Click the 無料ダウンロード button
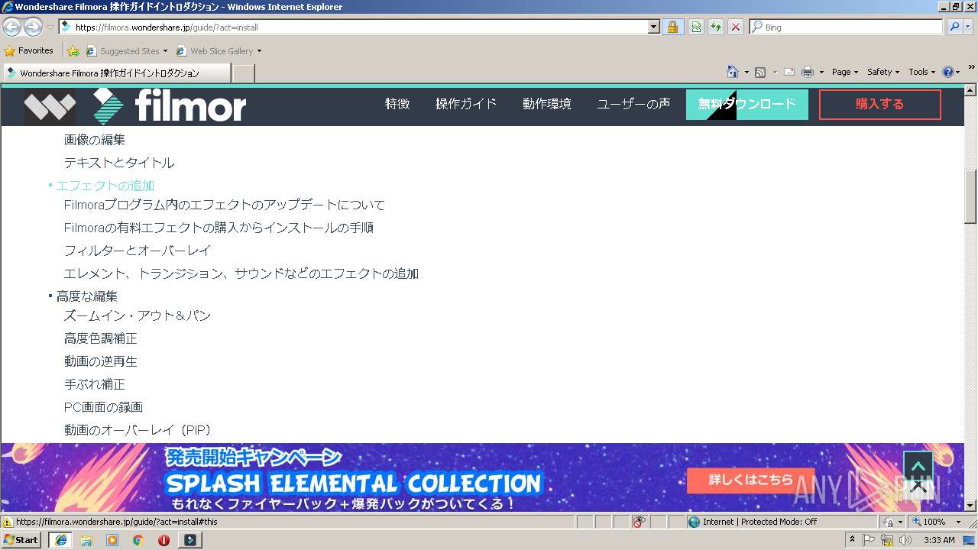Viewport: 978px width, 550px height. [x=747, y=105]
